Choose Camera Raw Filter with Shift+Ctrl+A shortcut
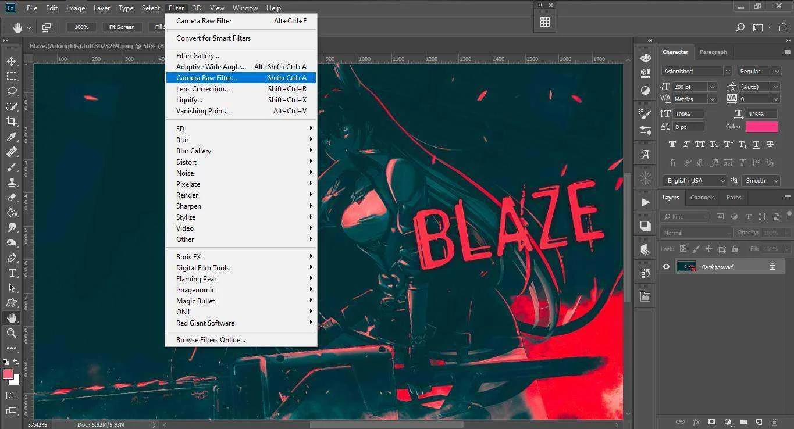This screenshot has width=794, height=429. 241,77
